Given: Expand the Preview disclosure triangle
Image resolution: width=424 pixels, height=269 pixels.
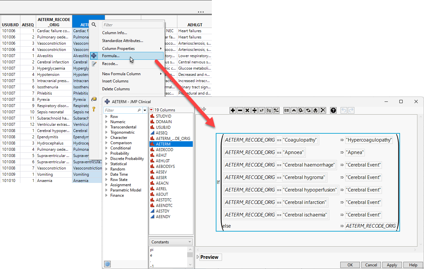Looking at the screenshot, I should 198,257.
